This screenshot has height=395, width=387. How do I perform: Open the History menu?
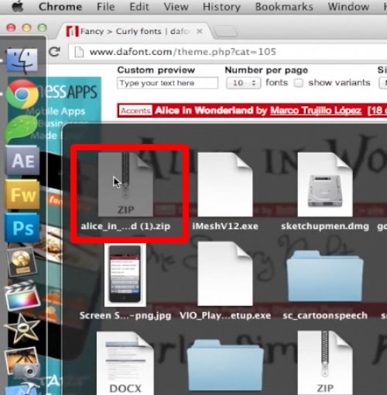tap(221, 7)
